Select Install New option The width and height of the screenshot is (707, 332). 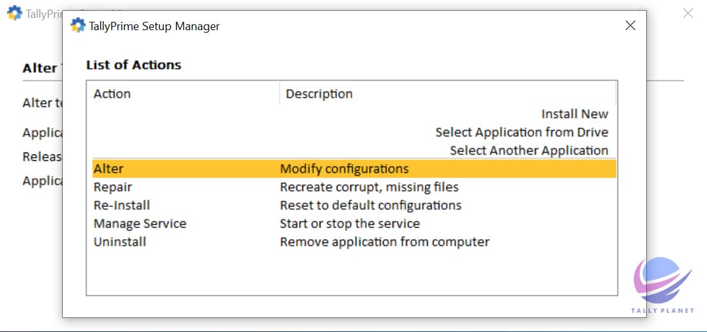click(574, 114)
